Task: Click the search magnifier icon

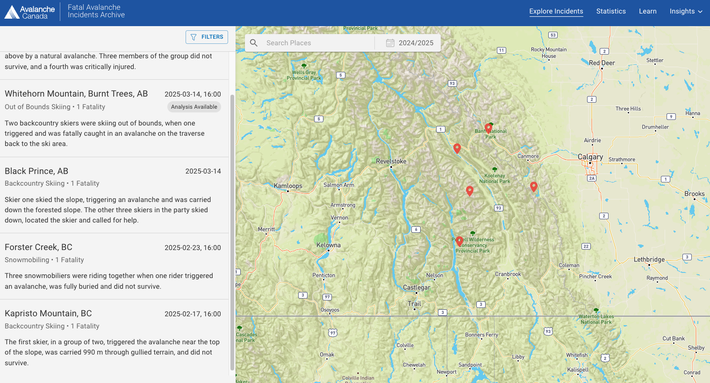Action: pos(253,42)
